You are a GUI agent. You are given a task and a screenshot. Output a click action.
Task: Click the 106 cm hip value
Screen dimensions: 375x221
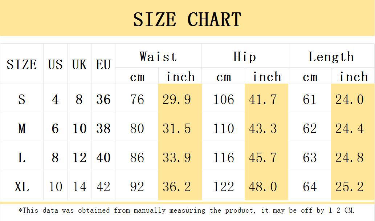point(223,99)
